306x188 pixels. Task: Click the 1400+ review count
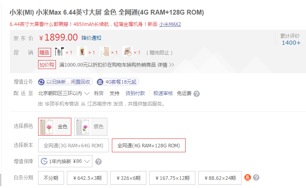(291, 43)
